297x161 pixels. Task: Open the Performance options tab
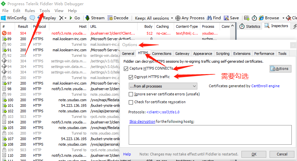(x=264, y=54)
